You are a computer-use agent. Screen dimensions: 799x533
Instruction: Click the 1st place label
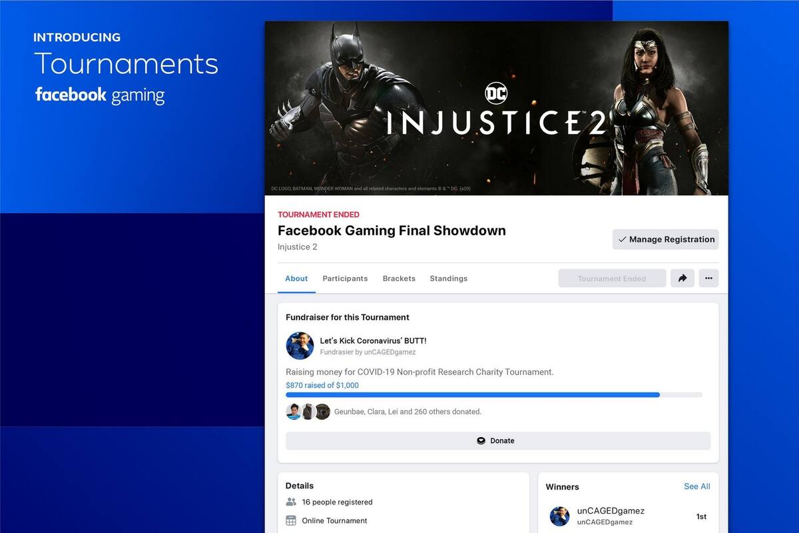[701, 516]
